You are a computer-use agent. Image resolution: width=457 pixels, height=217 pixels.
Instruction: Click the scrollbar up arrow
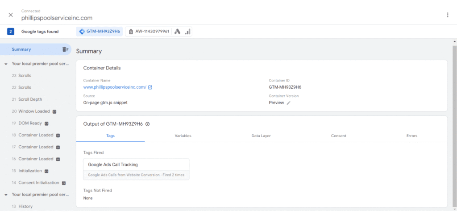click(454, 41)
